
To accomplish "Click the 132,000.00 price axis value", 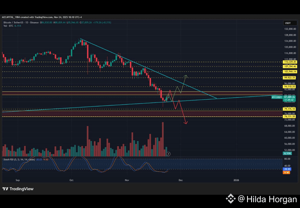I will point(290,29).
